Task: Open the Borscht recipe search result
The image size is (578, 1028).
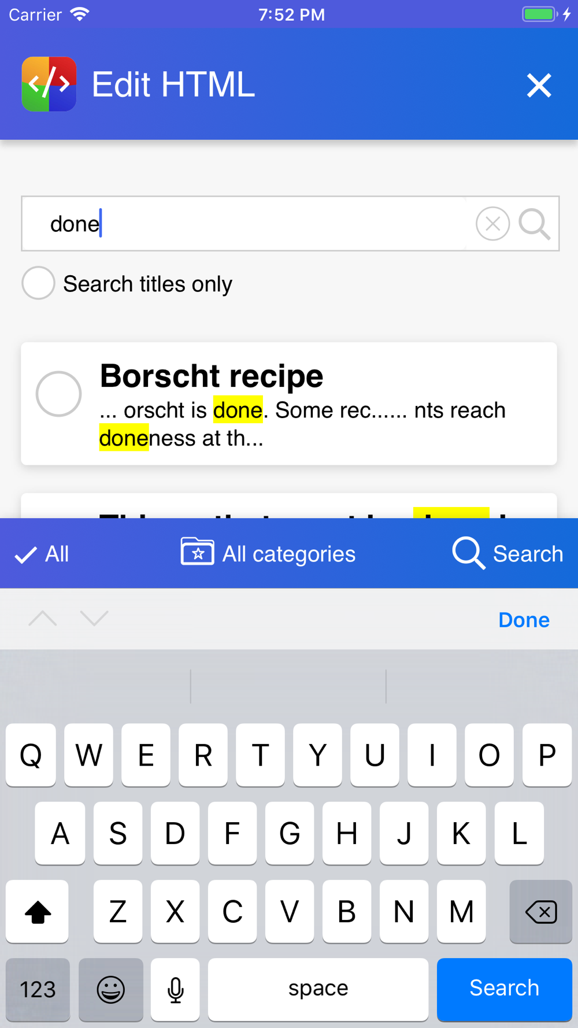Action: [x=289, y=404]
